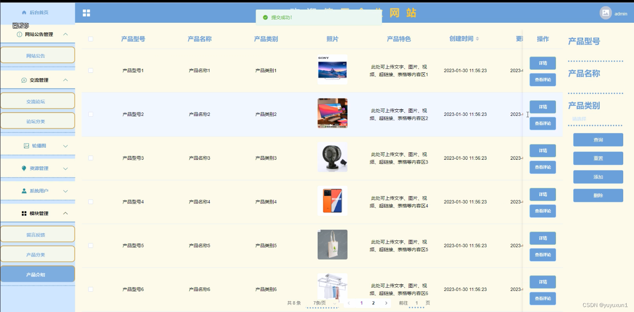Click the 添加 add button
This screenshot has height=312, width=634.
click(598, 177)
